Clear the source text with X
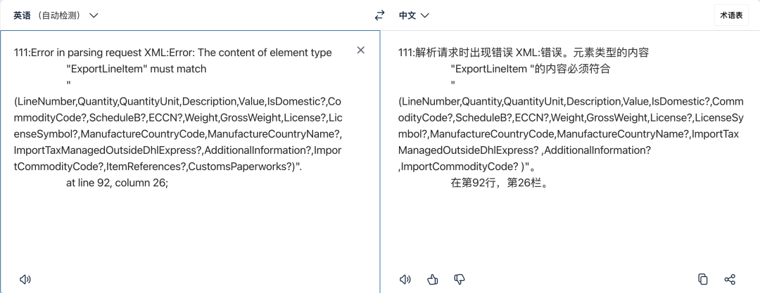Screen dimensions: 760x293 (360, 50)
